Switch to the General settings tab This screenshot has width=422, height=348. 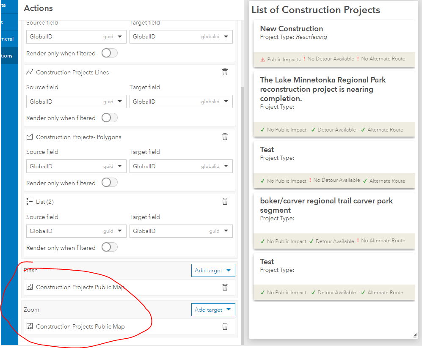[9, 38]
